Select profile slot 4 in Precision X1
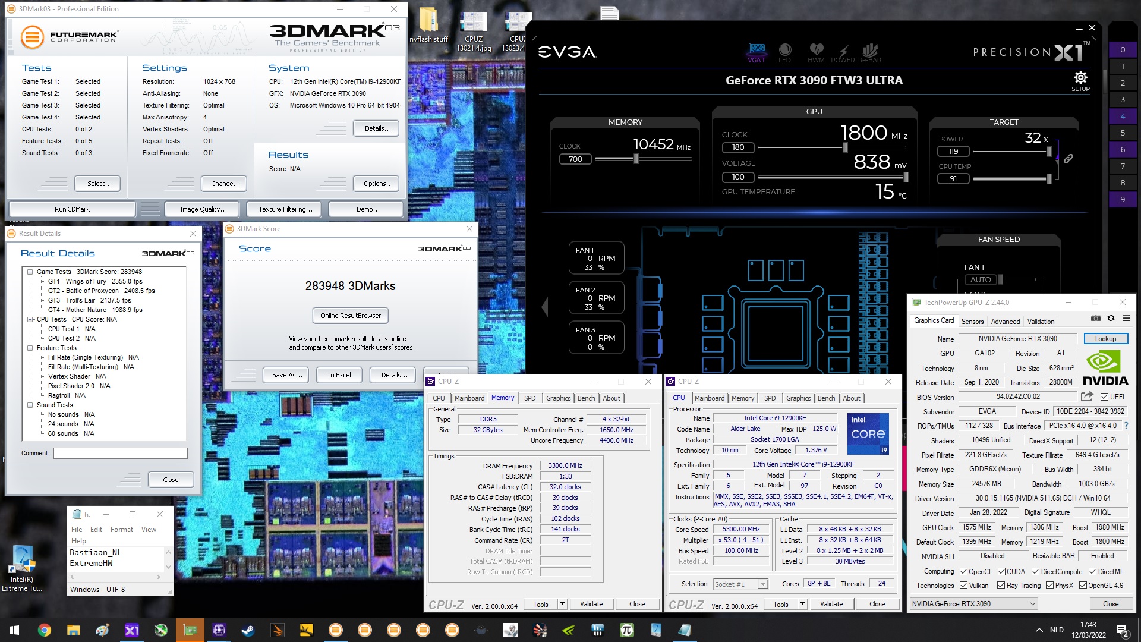Screen dimensions: 1141x642 coord(1123,116)
